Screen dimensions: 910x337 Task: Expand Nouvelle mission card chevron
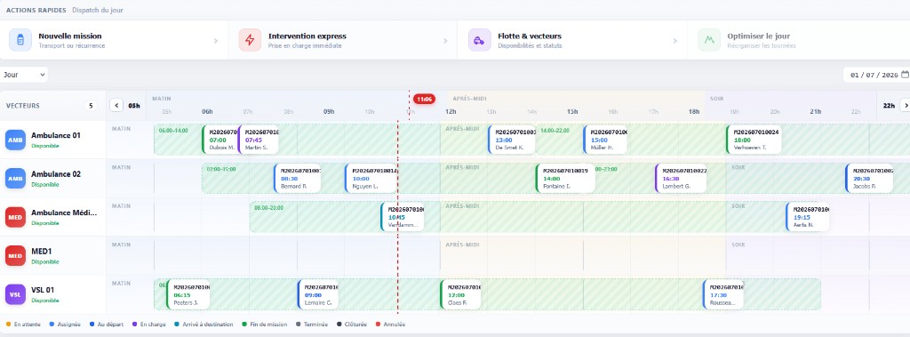click(216, 41)
